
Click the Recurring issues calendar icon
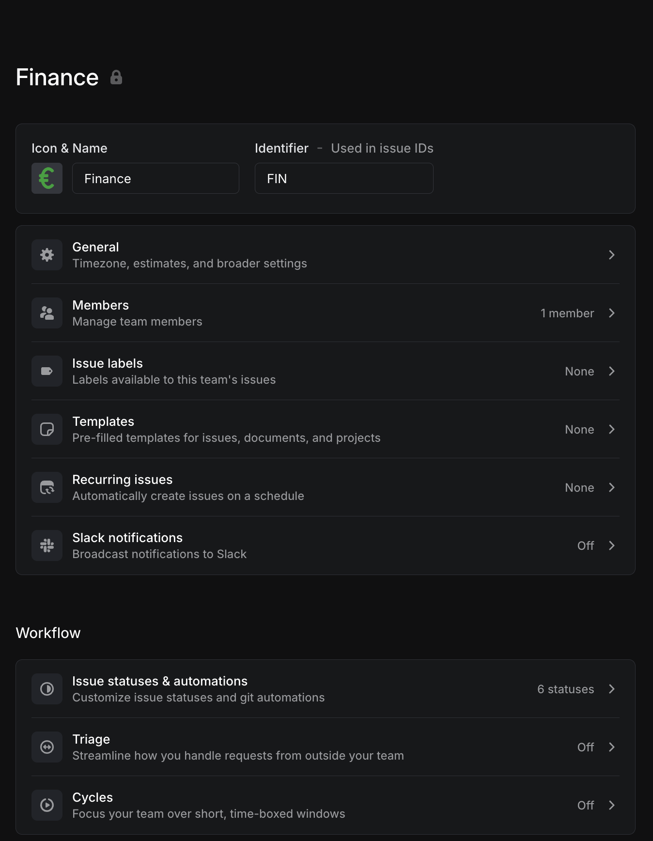pos(47,487)
